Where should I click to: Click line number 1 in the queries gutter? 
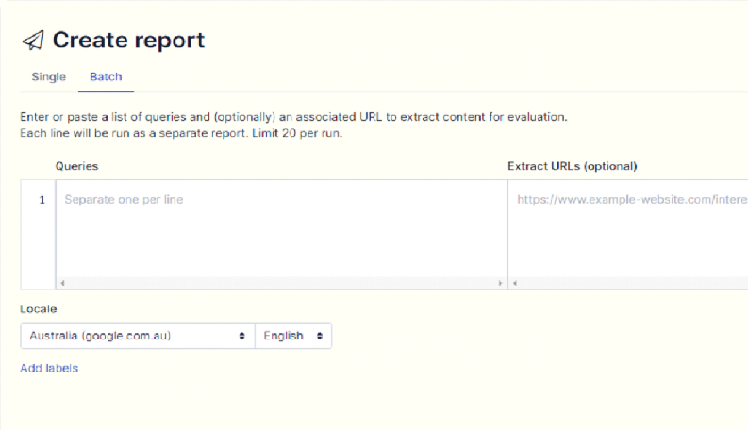pyautogui.click(x=42, y=200)
